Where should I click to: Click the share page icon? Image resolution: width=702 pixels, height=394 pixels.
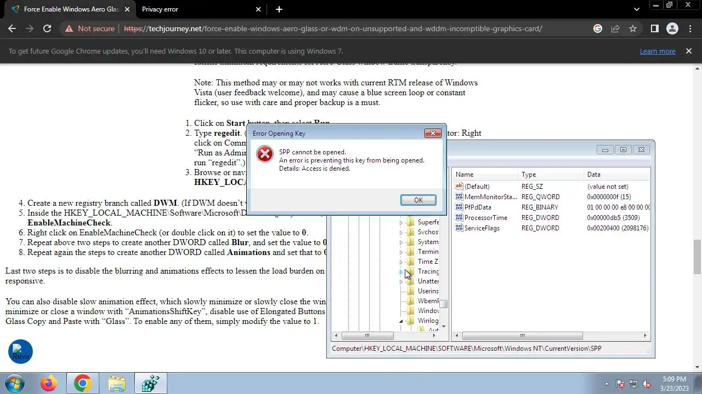(x=615, y=28)
